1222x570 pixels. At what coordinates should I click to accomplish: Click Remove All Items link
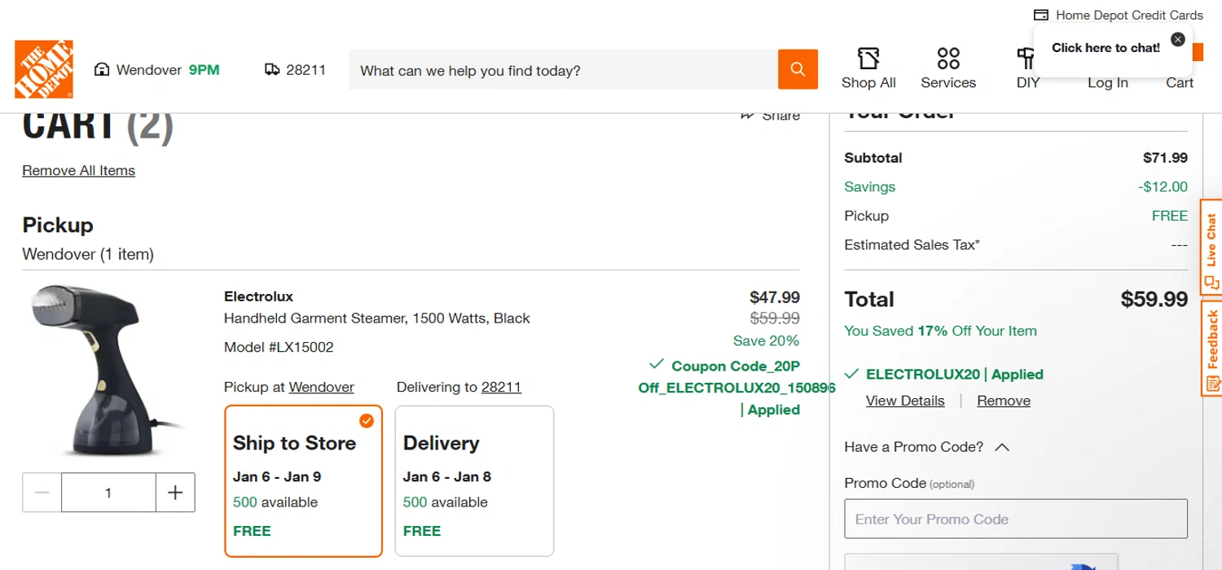pyautogui.click(x=79, y=170)
